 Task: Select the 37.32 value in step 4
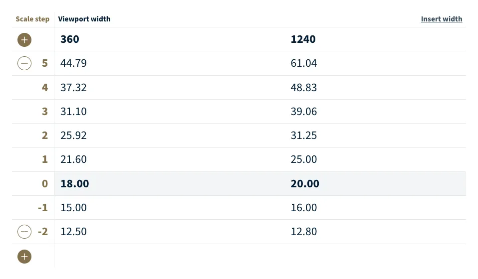[73, 88]
